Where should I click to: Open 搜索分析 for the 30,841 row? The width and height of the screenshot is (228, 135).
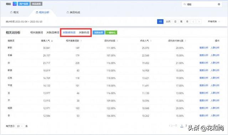[x=204, y=48]
